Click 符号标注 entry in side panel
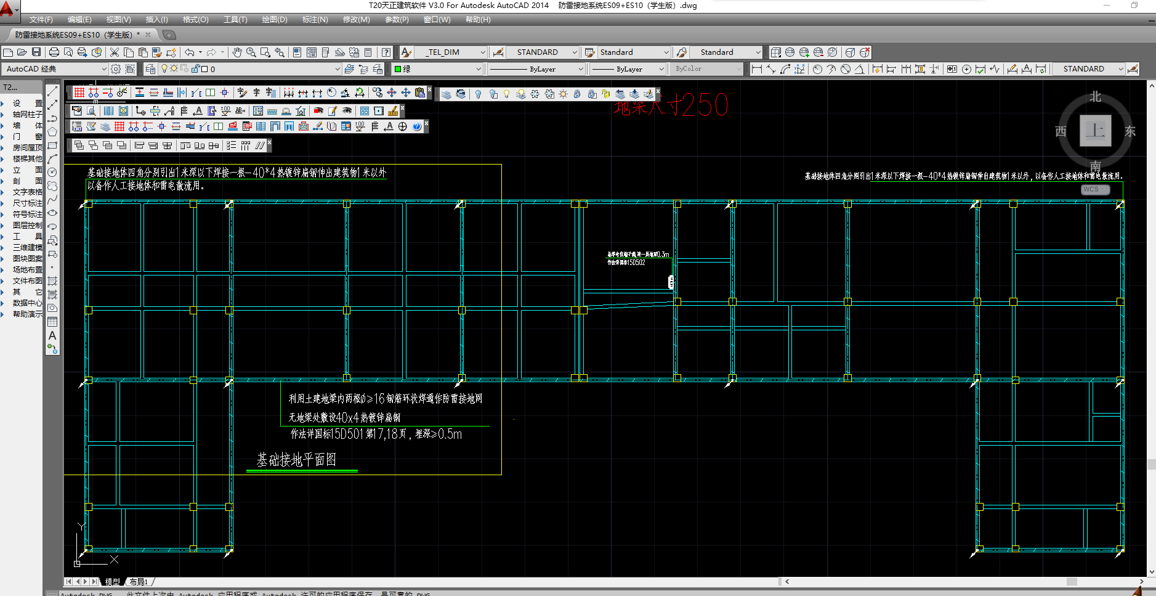This screenshot has height=596, width=1156. click(27, 214)
